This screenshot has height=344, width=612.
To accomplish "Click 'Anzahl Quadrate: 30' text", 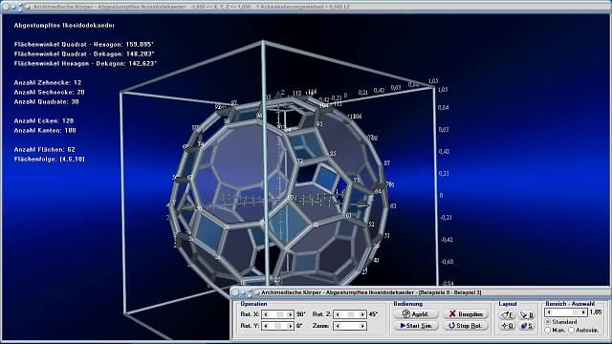I will click(47, 101).
